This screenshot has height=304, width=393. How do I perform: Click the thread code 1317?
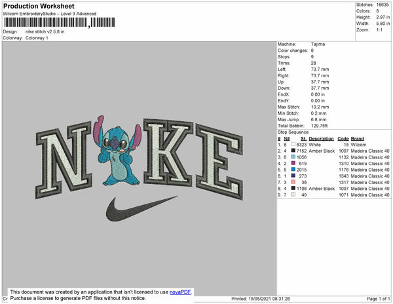(344, 182)
